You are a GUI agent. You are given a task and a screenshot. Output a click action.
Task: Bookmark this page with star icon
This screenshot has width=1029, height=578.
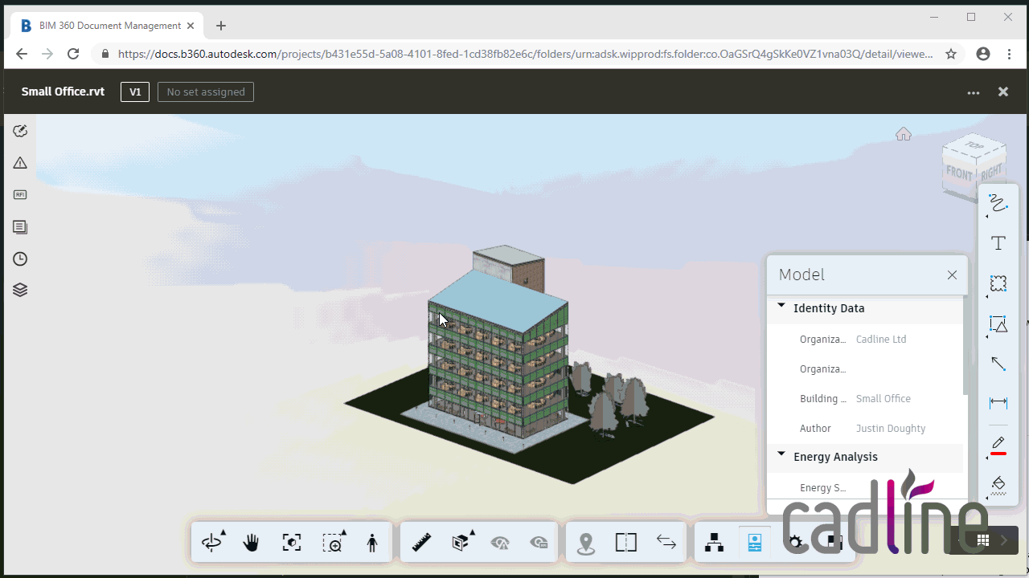[x=951, y=54]
